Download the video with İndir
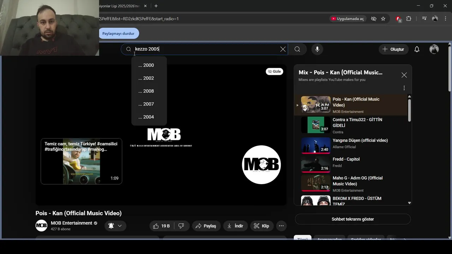452x254 pixels. coord(235,226)
